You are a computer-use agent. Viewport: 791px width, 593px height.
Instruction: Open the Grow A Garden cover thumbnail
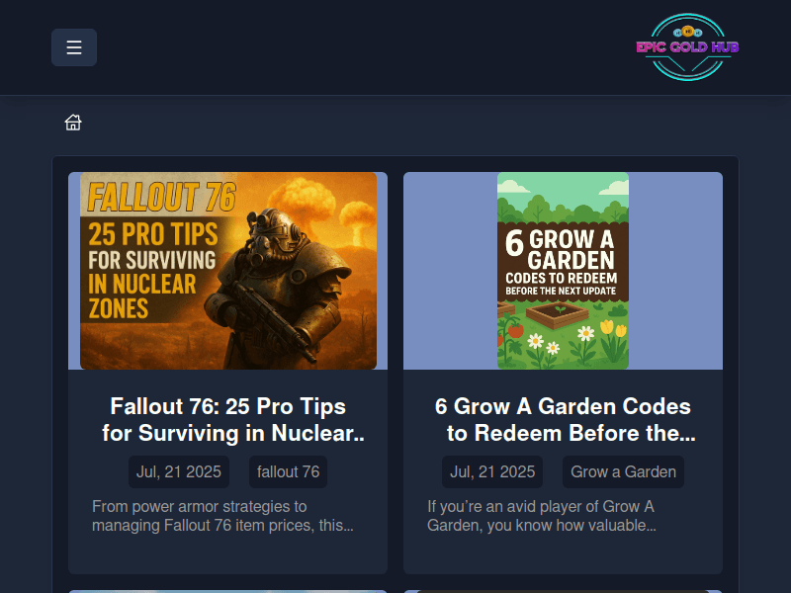click(x=563, y=271)
